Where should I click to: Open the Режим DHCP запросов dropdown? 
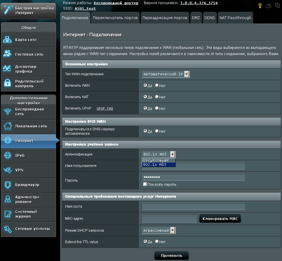(159, 231)
